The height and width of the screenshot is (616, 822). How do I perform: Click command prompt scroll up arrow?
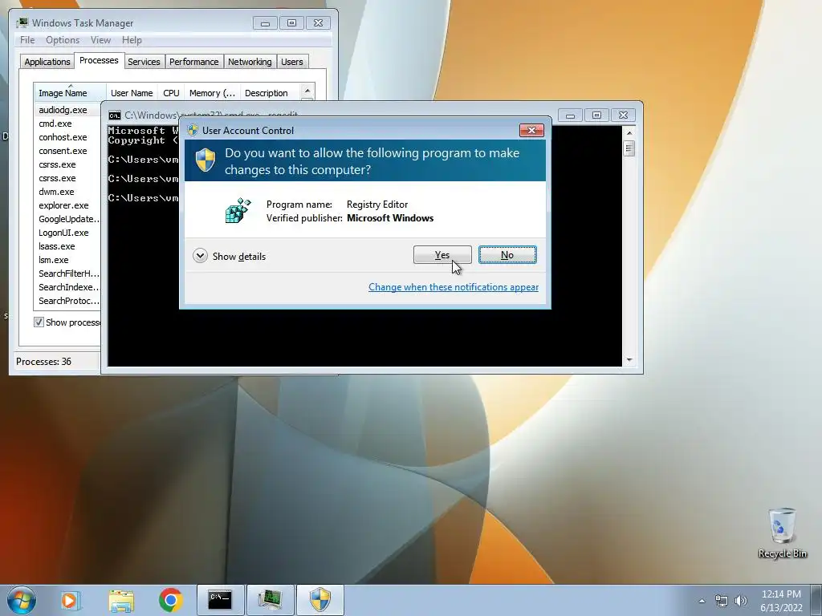coord(629,132)
